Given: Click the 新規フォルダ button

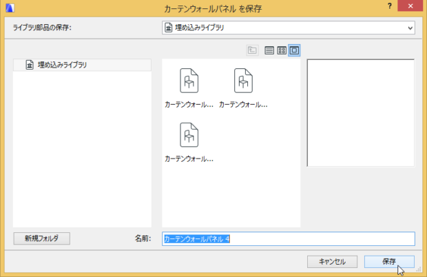Looking at the screenshot, I should pyautogui.click(x=41, y=238).
